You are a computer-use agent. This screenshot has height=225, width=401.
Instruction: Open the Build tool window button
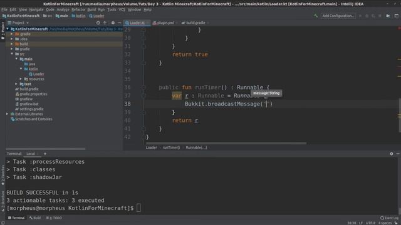tap(35, 218)
